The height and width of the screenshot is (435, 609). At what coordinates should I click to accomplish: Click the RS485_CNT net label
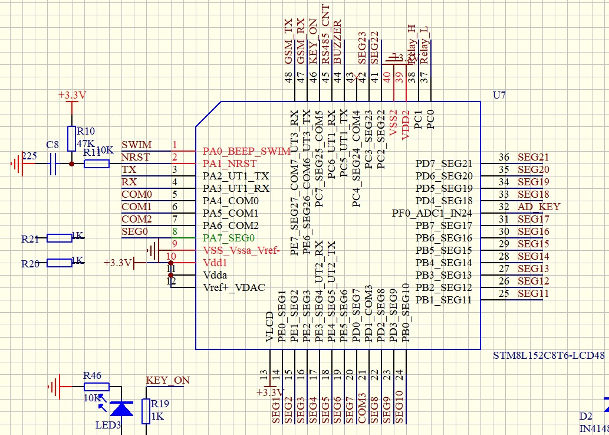(x=325, y=35)
